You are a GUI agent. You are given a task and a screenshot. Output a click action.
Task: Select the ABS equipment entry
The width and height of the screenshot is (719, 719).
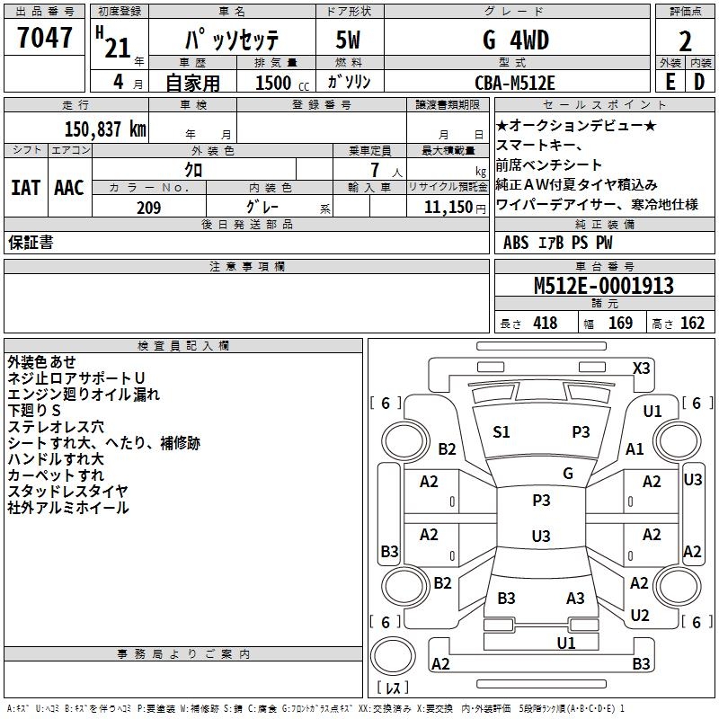point(516,243)
